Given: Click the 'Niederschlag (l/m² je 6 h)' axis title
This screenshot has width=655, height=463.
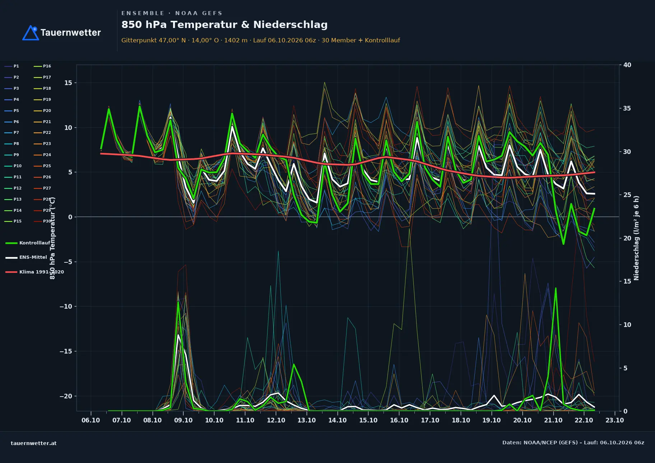Looking at the screenshot, I should (x=636, y=238).
